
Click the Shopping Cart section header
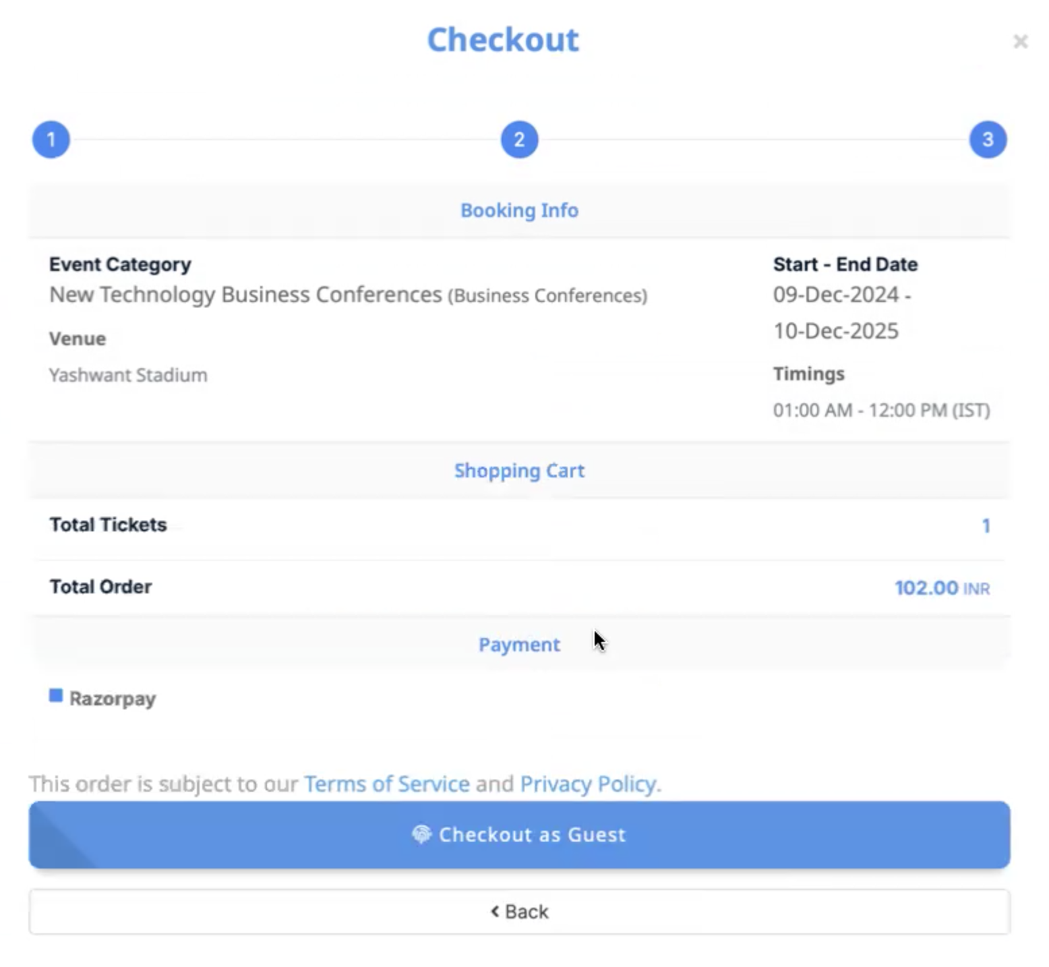pos(519,471)
